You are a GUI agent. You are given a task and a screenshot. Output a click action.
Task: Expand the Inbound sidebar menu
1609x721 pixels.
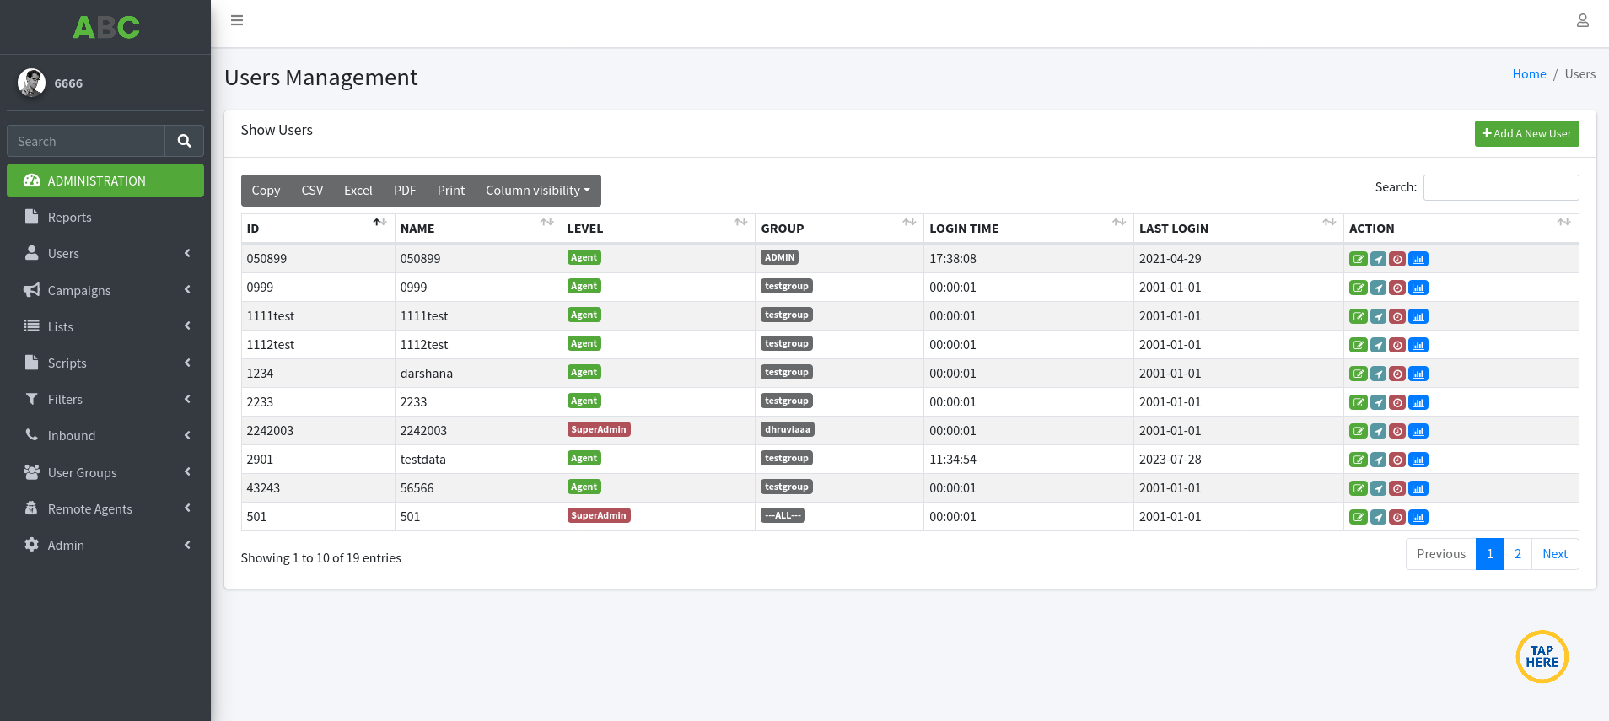pos(105,435)
